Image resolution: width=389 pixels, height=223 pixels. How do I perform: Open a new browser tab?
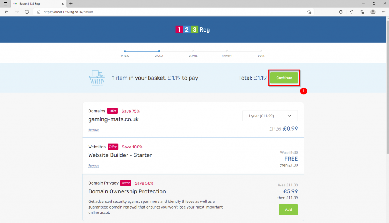pos(71,4)
